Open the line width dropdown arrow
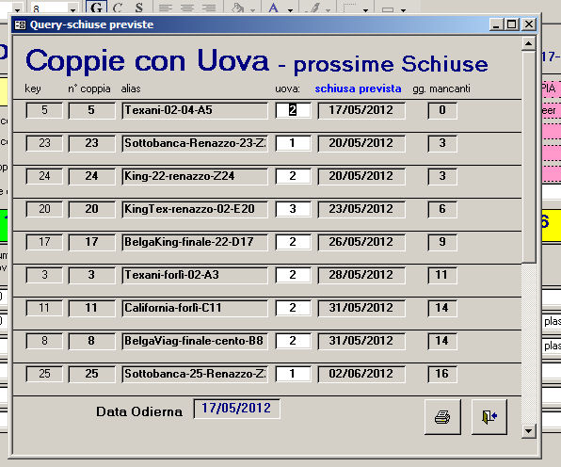561x467 pixels. (x=365, y=10)
